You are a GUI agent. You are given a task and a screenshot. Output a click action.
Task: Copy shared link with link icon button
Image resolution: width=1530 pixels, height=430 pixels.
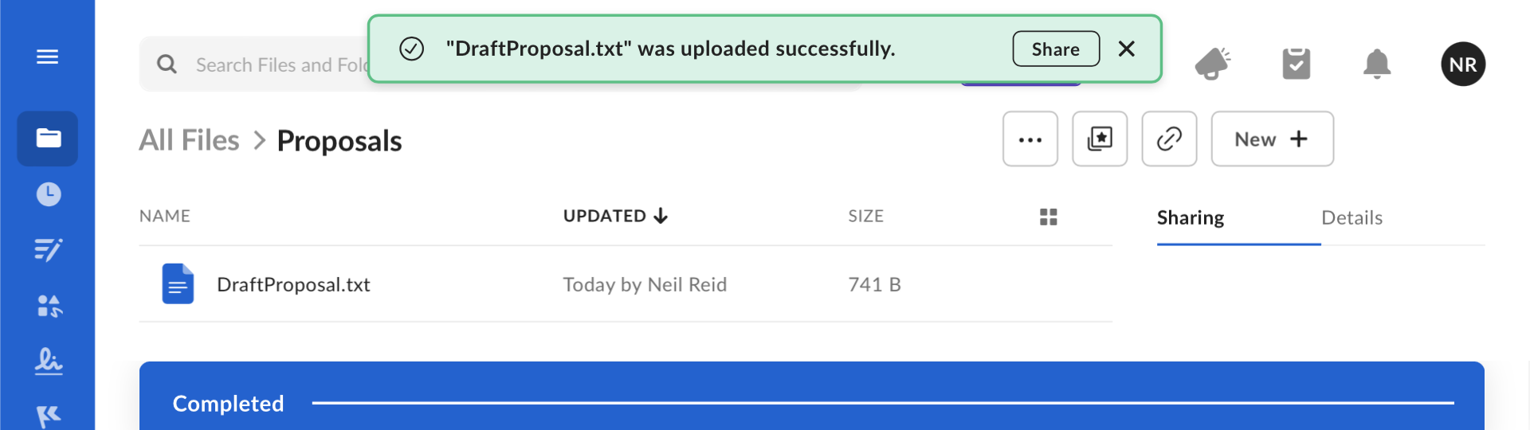[x=1169, y=139]
